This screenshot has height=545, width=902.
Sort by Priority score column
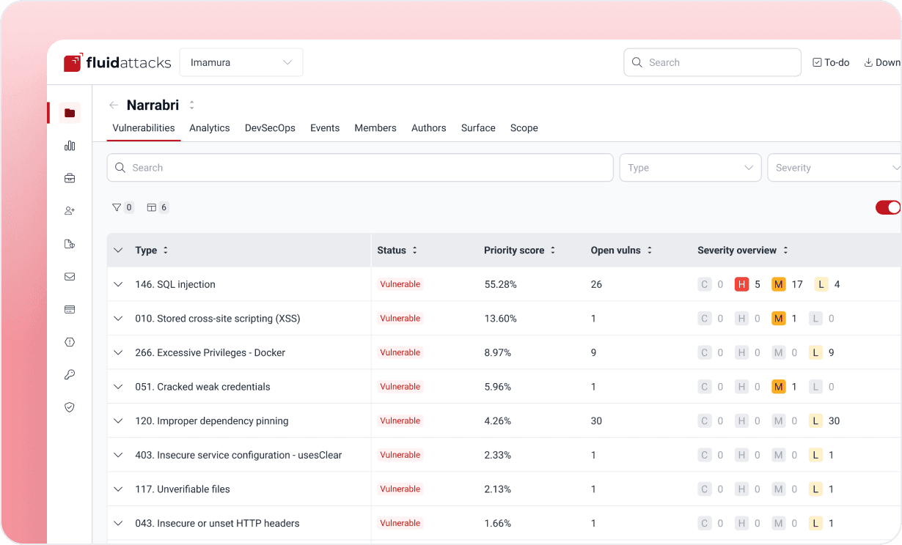tap(520, 251)
